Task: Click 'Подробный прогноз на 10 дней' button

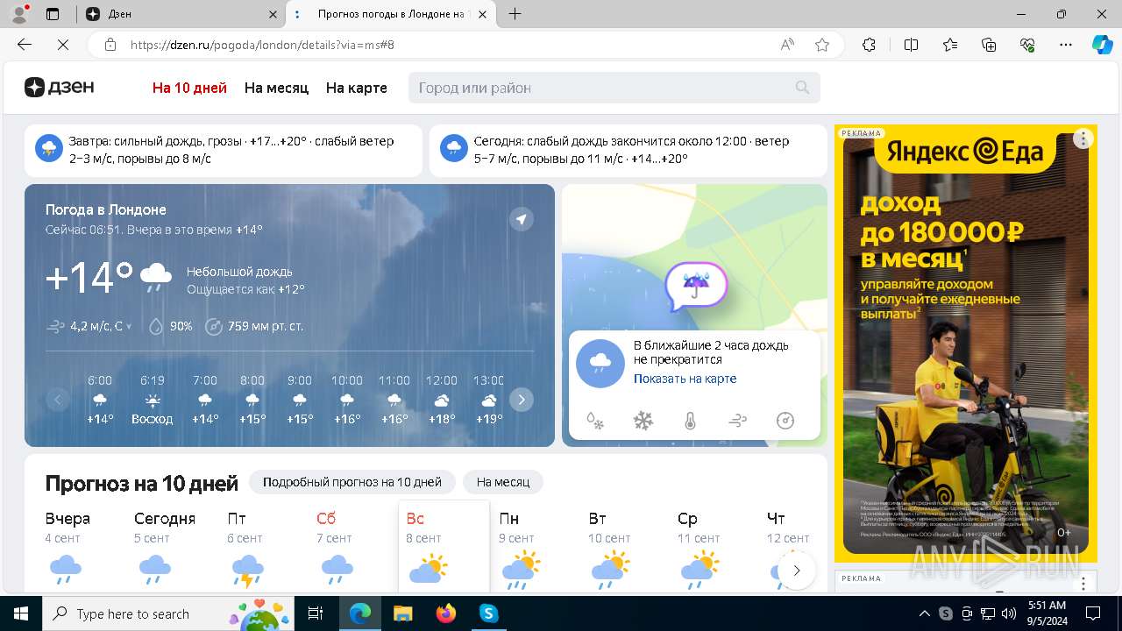Action: 352,482
